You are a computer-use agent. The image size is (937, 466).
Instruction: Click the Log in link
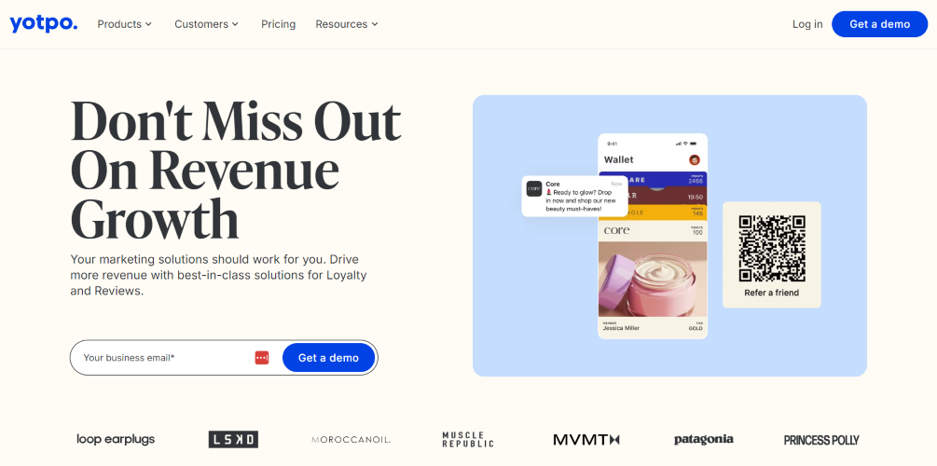pyautogui.click(x=807, y=24)
